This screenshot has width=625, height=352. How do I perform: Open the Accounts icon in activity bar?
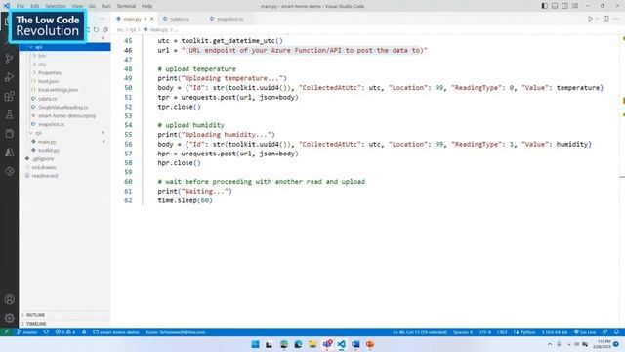(x=9, y=299)
